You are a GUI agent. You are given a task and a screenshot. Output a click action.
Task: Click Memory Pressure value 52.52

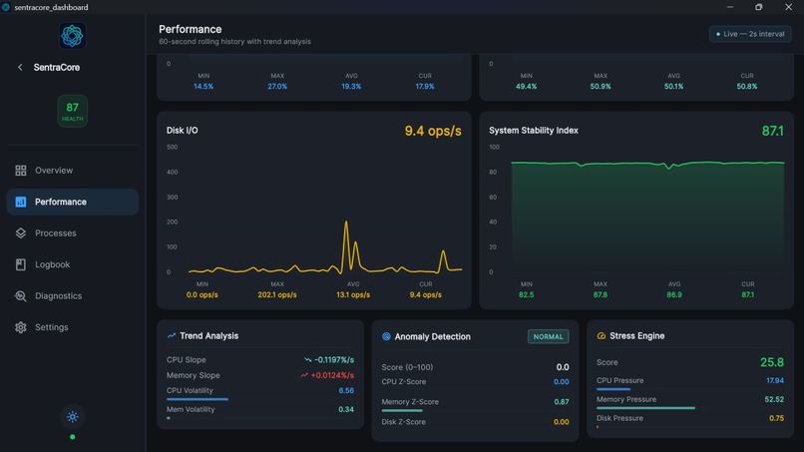coord(774,399)
